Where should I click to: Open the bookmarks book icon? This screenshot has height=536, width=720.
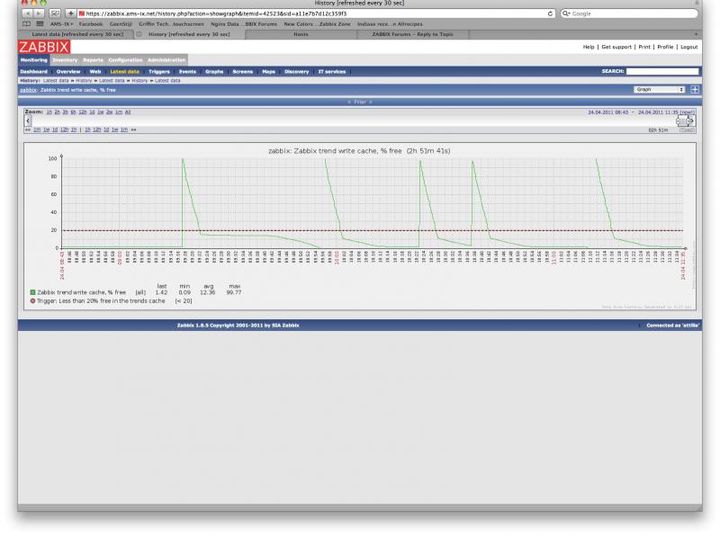[x=24, y=23]
